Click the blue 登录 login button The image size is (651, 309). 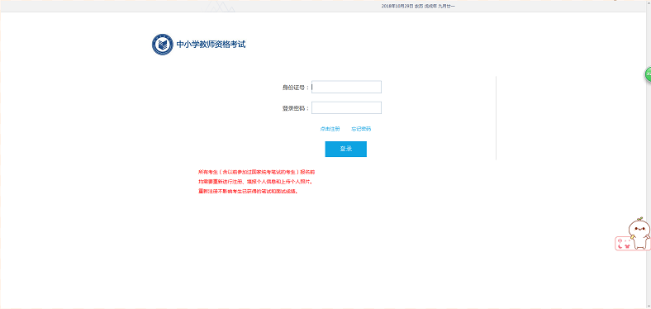(x=346, y=149)
